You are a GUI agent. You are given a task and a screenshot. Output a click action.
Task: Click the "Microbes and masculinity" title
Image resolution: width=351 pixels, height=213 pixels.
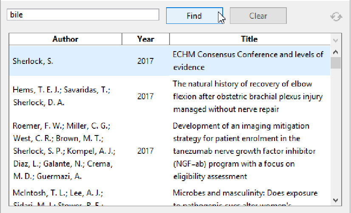coord(245,193)
